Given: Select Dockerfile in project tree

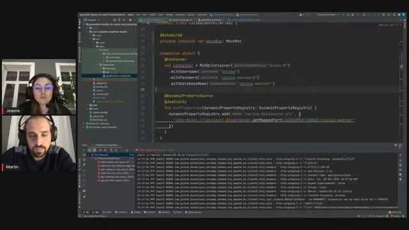Looking at the screenshot, I should pyautogui.click(x=100, y=87).
